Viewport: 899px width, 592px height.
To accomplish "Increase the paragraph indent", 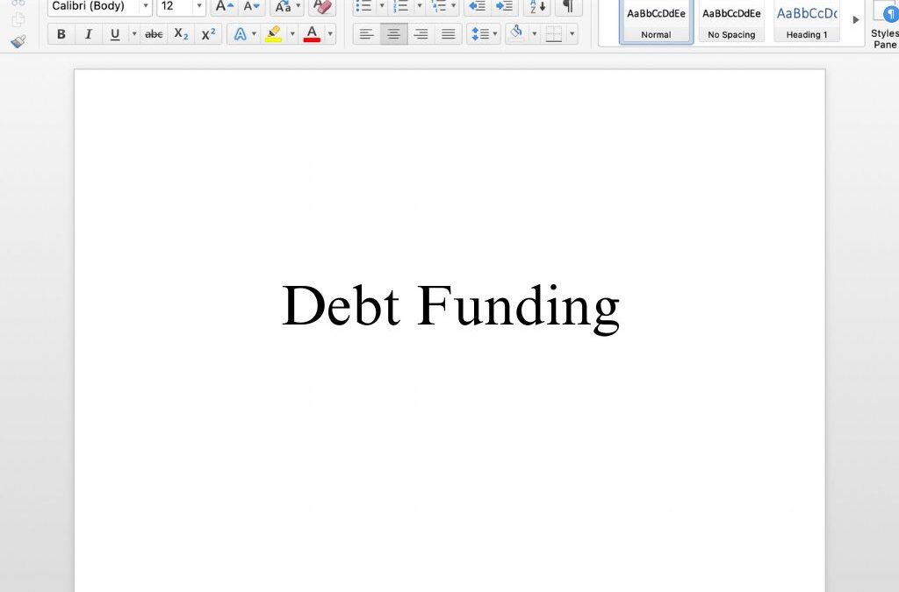I will (x=504, y=7).
